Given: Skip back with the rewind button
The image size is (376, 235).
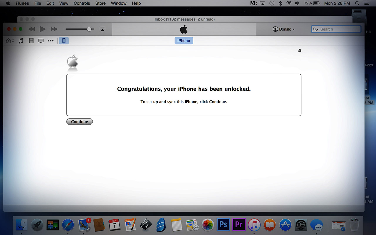Looking at the screenshot, I should coord(31,29).
